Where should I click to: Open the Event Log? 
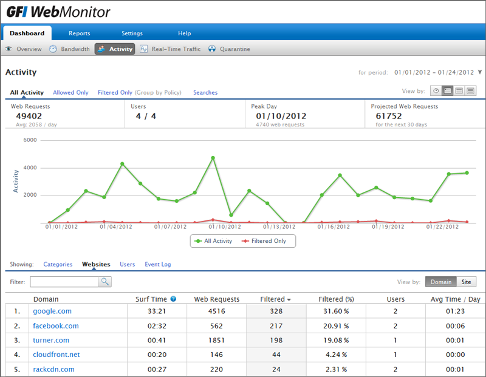(x=158, y=264)
